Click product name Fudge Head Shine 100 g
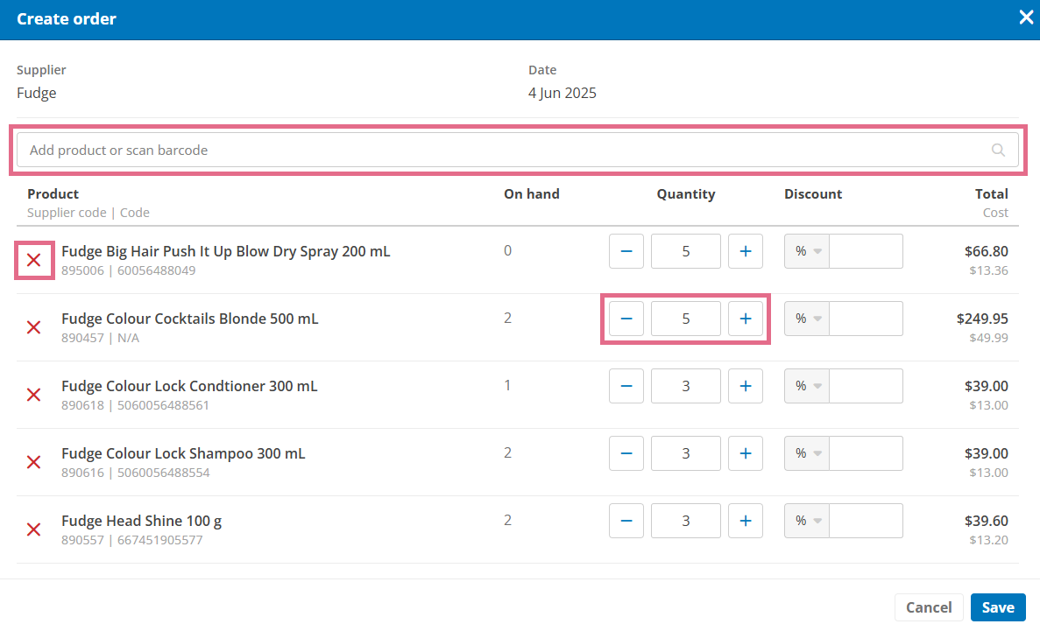The image size is (1040, 631). click(141, 521)
